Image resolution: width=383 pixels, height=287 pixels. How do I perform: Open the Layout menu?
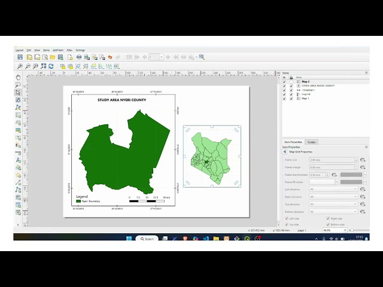19,50
